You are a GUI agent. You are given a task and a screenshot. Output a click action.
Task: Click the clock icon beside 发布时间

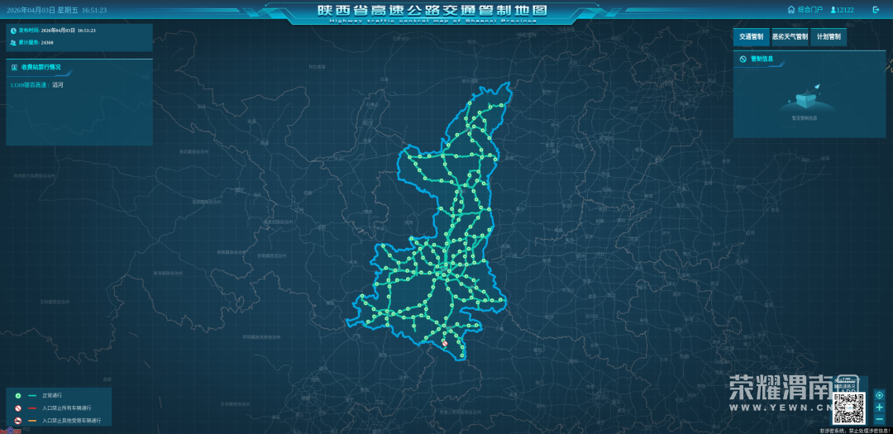pos(14,31)
